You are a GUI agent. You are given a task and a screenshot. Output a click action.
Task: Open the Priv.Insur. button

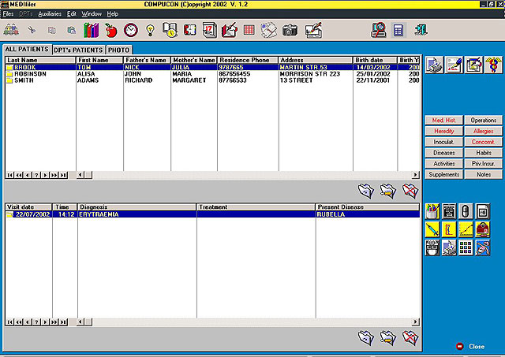click(x=484, y=163)
